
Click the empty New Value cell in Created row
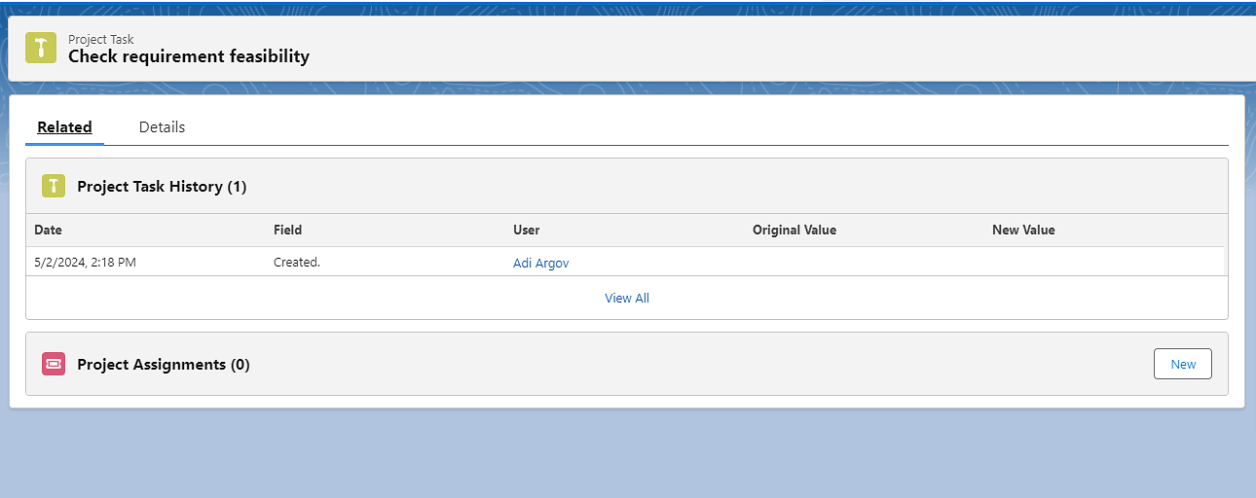pyautogui.click(x=1100, y=263)
